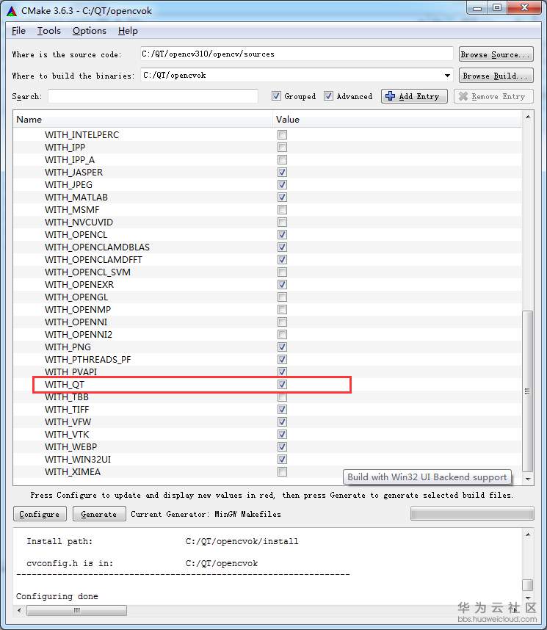The height and width of the screenshot is (630, 547).
Task: Enable the WITH_OPENMP checkbox
Action: [x=282, y=309]
